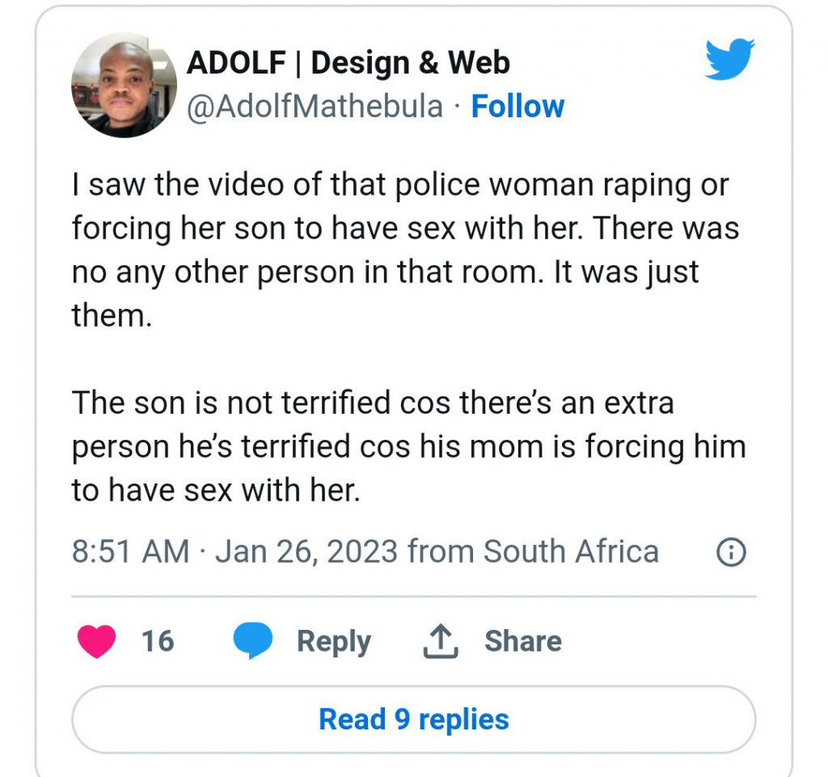Click the 'to have sex with her.' final line

(215, 490)
